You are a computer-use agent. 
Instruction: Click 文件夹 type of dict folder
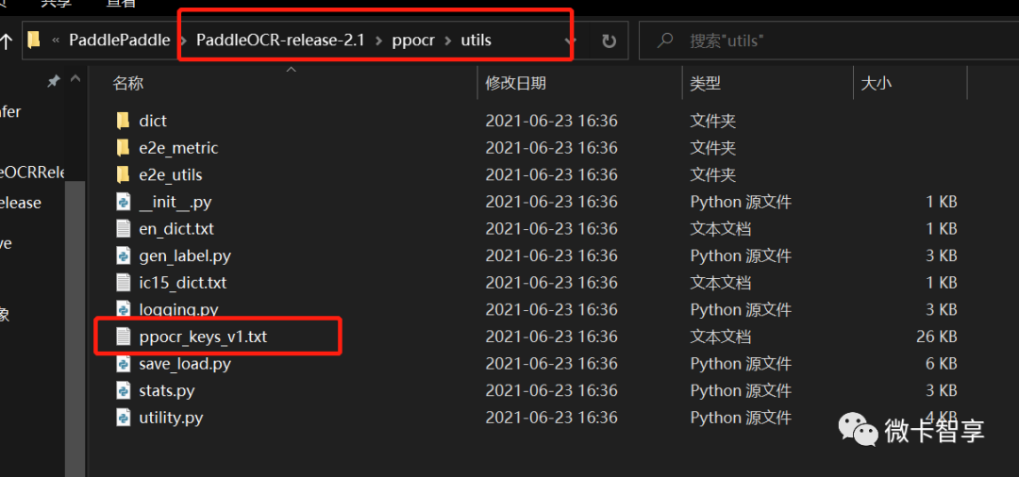(x=713, y=121)
